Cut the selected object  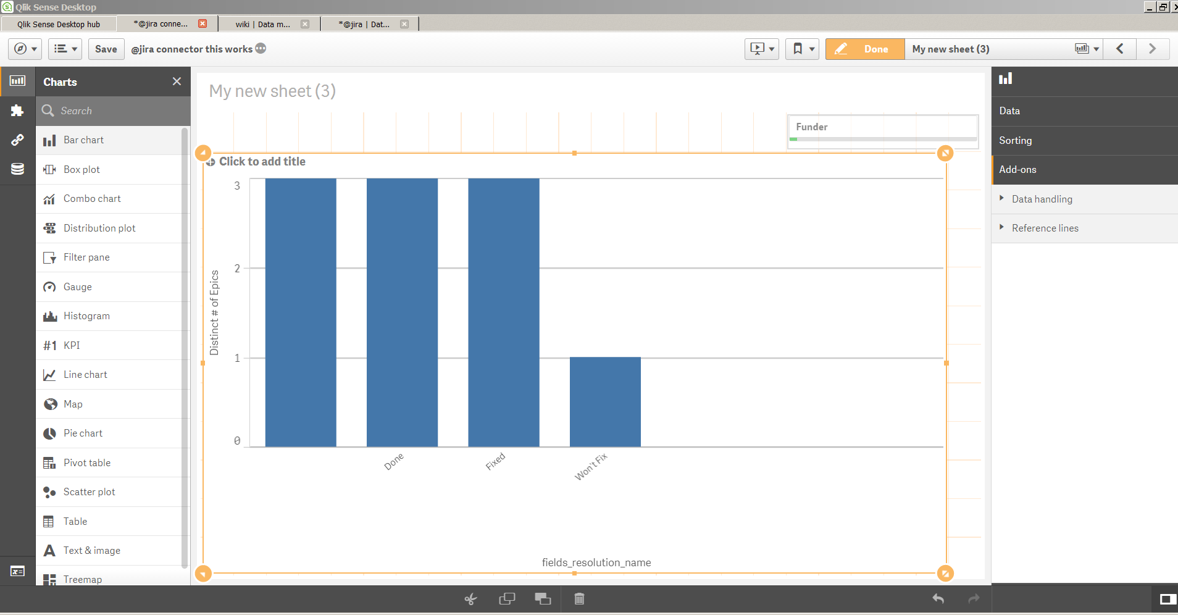click(471, 599)
